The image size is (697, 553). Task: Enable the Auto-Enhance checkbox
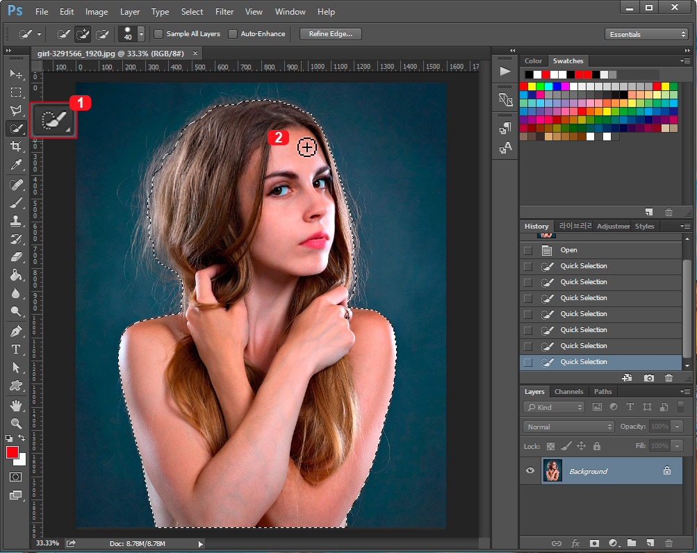233,33
